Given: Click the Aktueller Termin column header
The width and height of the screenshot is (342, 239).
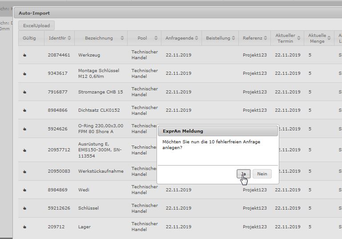Looking at the screenshot, I should [x=285, y=38].
